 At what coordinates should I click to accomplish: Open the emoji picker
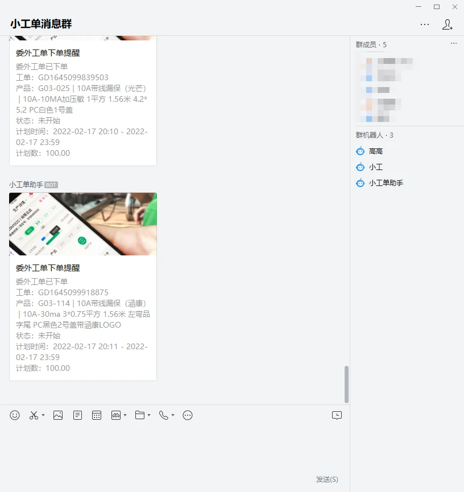click(14, 415)
